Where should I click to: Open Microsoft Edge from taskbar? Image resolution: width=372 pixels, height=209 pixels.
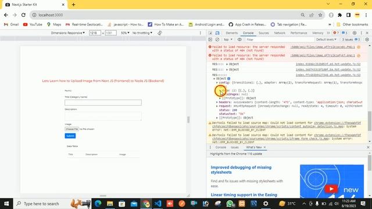click(x=98, y=204)
